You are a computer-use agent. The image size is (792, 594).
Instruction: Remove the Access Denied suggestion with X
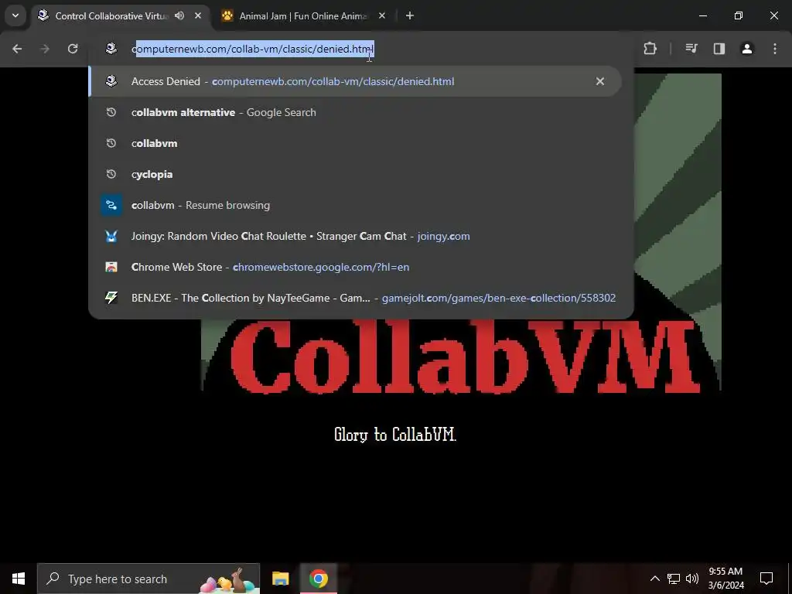coord(600,81)
